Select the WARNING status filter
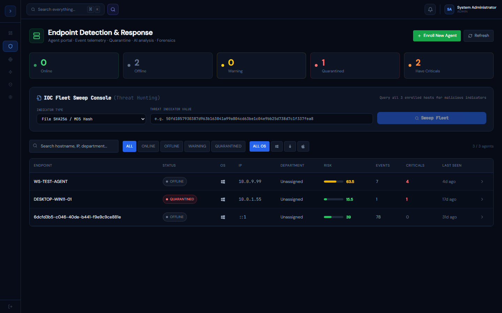The width and height of the screenshot is (502, 313). pyautogui.click(x=197, y=146)
